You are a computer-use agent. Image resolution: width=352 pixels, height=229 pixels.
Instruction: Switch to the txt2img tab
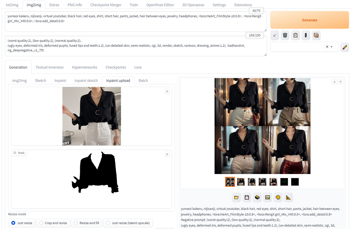tap(12, 5)
